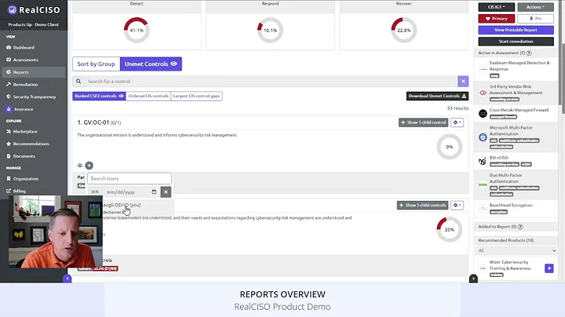Click the Marketplace icon in the sidebar
565x317 pixels.
point(9,132)
